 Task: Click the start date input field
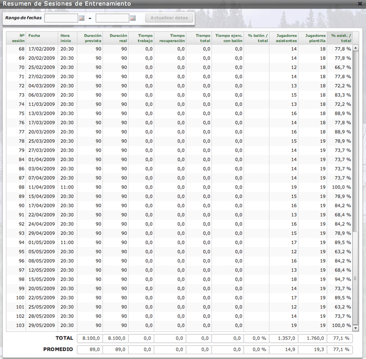[x=61, y=18]
